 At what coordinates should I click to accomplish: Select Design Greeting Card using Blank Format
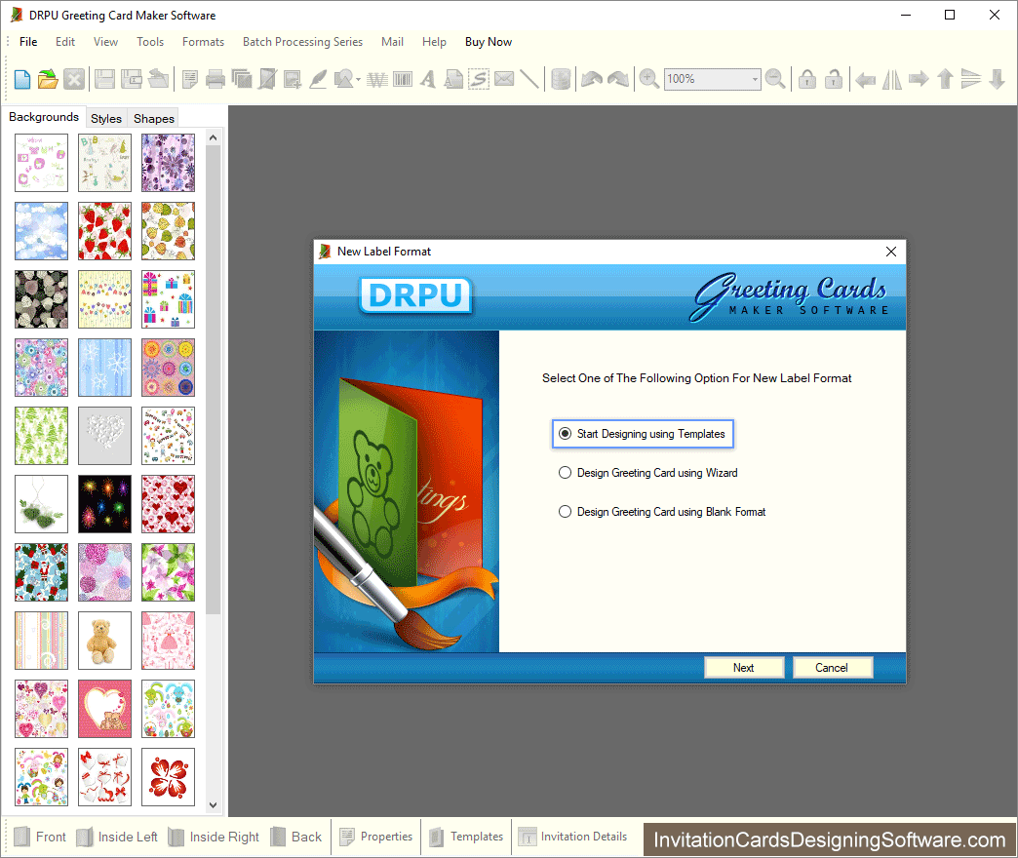pyautogui.click(x=661, y=512)
